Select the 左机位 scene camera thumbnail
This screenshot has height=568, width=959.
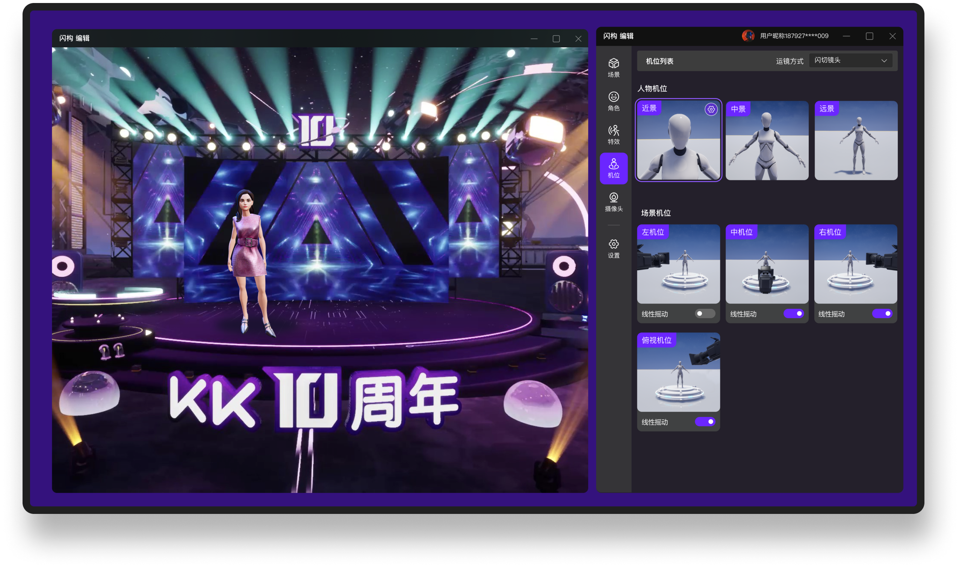(678, 264)
